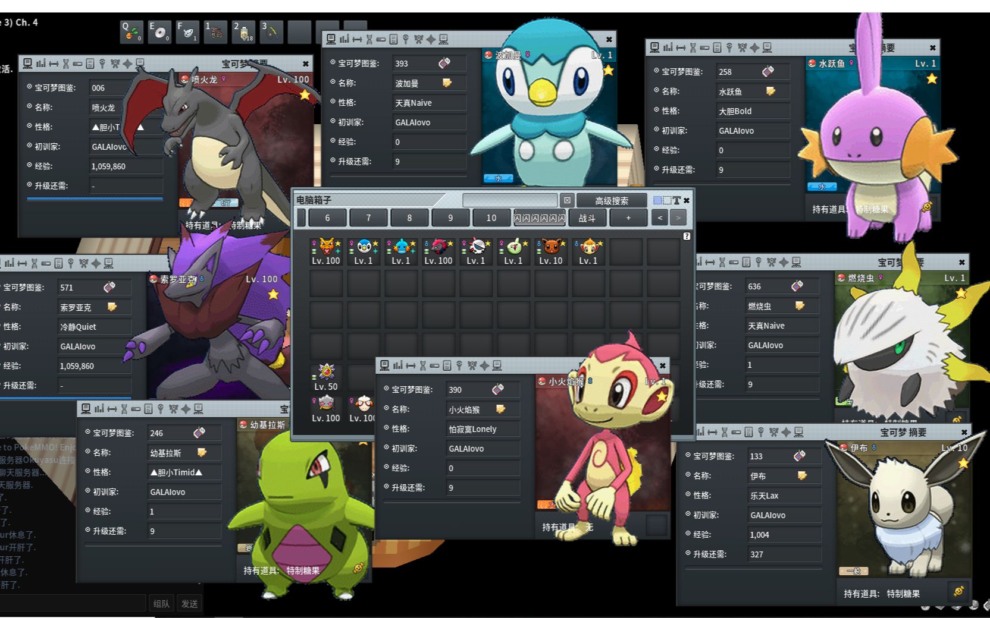Use the ocarina item on hotkey F
Viewport: 990px width, 618px height.
pos(187,31)
